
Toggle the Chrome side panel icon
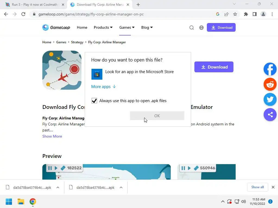click(x=255, y=14)
